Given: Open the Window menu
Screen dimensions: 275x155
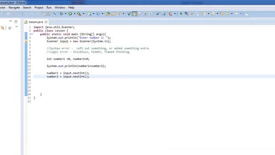Looking at the screenshot, I should 60,8.
